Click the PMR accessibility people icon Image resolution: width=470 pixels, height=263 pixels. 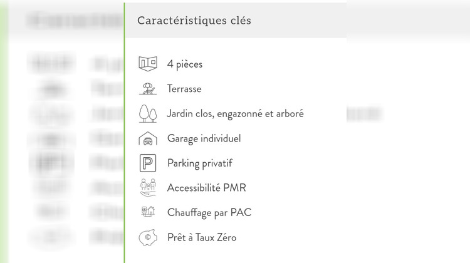(148, 188)
